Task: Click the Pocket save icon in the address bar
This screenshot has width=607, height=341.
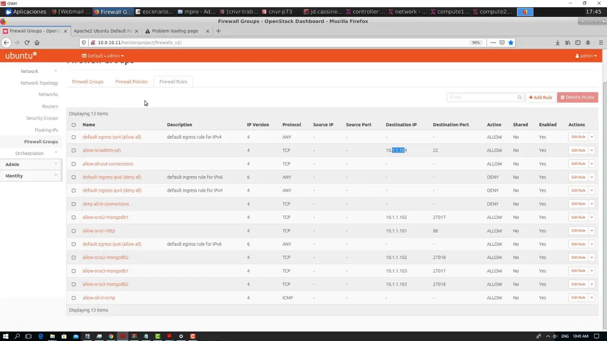Action: click(502, 43)
